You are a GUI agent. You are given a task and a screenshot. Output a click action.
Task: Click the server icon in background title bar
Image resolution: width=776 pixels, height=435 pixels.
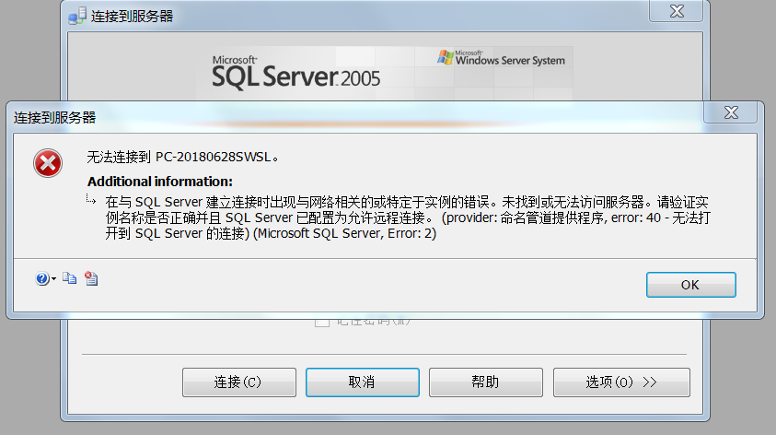77,16
